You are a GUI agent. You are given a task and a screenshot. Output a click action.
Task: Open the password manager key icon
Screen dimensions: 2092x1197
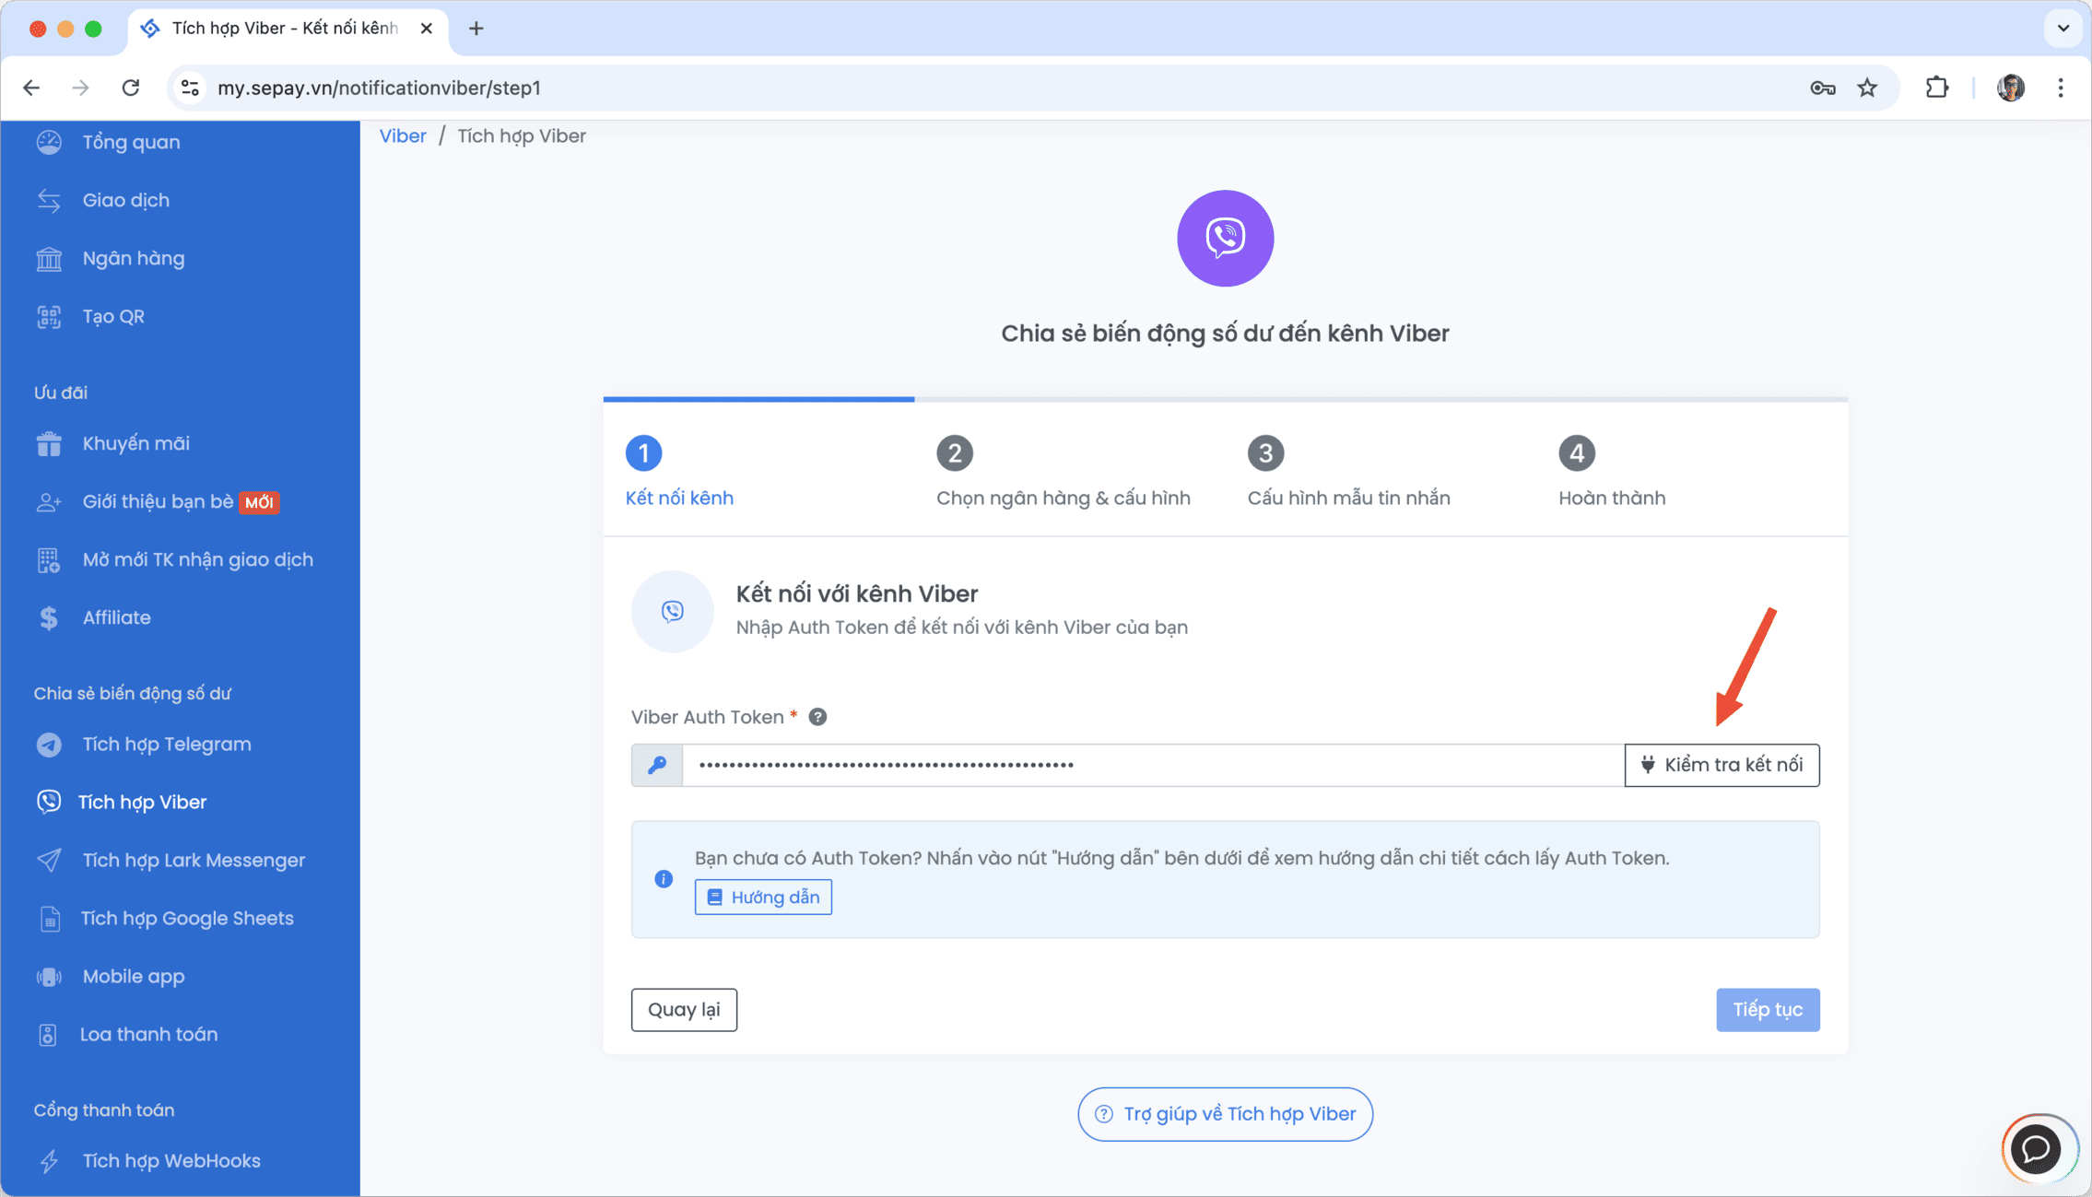pyautogui.click(x=1823, y=88)
